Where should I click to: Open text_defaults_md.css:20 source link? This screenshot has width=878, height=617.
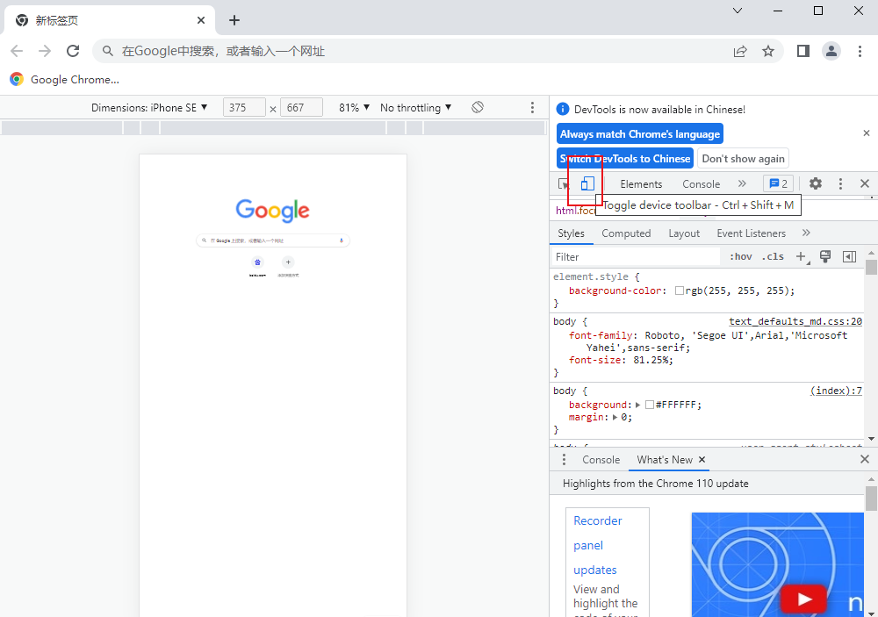click(x=795, y=321)
